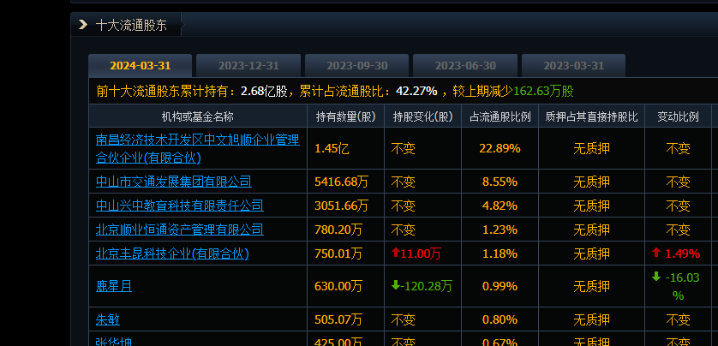Image resolution: width=718 pixels, height=346 pixels.
Task: Click the chevron icon beside 十大流通股东
Action: pyautogui.click(x=83, y=25)
